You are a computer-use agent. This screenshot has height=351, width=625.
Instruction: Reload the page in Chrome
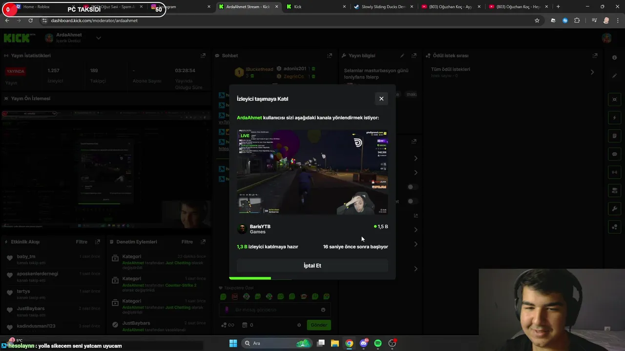pyautogui.click(x=31, y=20)
